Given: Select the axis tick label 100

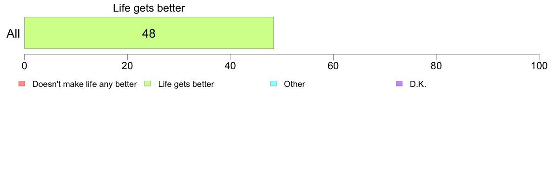Looking at the screenshot, I should (x=539, y=66).
